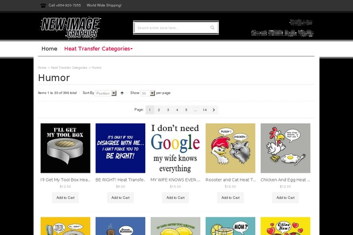353x235 pixels.
Task: Open the lemons product thumbnail
Action: 175,226
